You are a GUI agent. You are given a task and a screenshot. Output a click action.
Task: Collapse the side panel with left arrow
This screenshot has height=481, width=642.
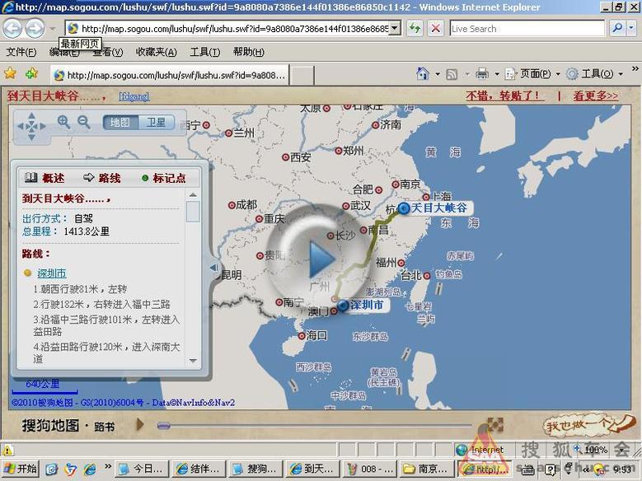tap(213, 268)
